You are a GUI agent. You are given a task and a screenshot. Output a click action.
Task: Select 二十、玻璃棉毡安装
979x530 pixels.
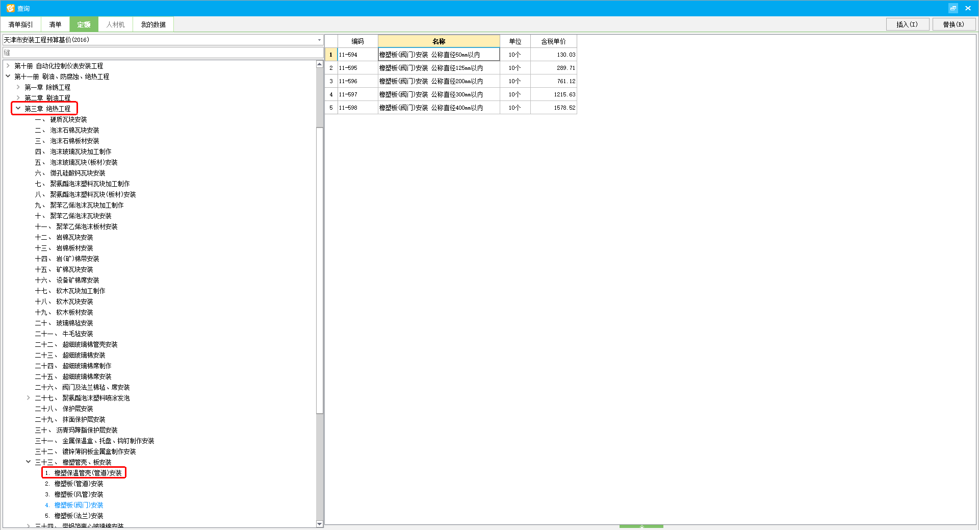click(x=64, y=323)
